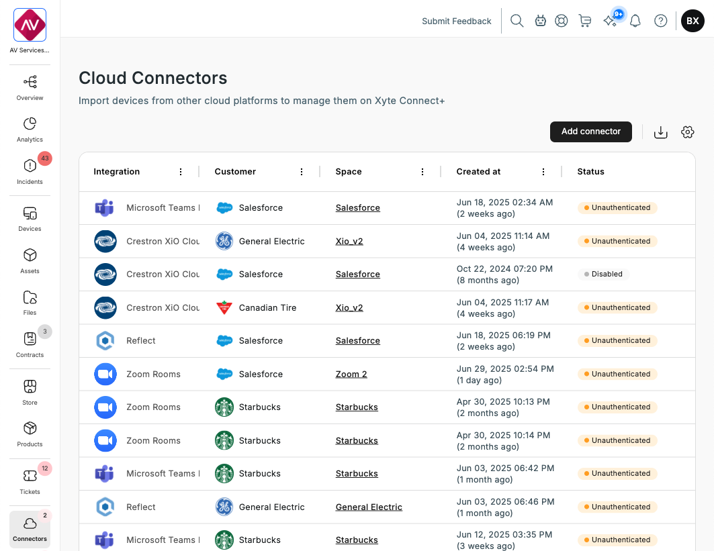Open Tickets in the sidebar
Viewport: 714px width, 551px height.
pos(30,482)
